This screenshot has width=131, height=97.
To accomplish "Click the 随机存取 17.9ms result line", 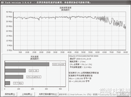I will pyautogui.click(x=78, y=62).
